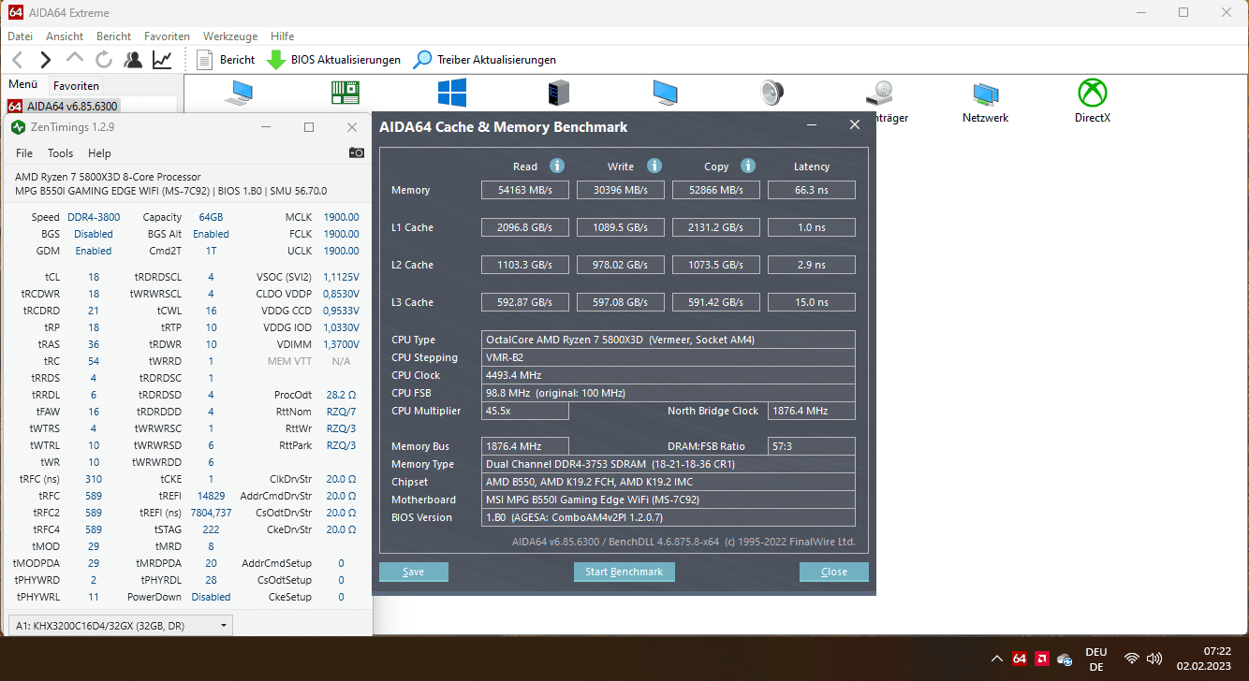The height and width of the screenshot is (681, 1249).
Task: Open the volume speaker tray icon
Action: (1154, 659)
